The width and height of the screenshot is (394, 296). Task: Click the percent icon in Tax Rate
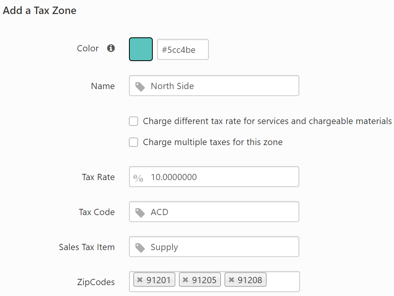coord(138,178)
